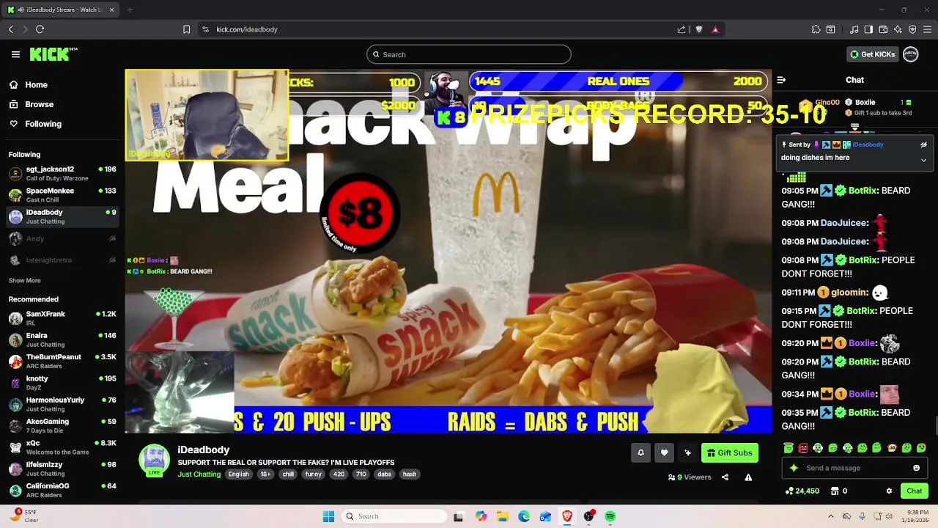Open the music playlist icon in toolbar
The image size is (938, 528).
pos(854,29)
